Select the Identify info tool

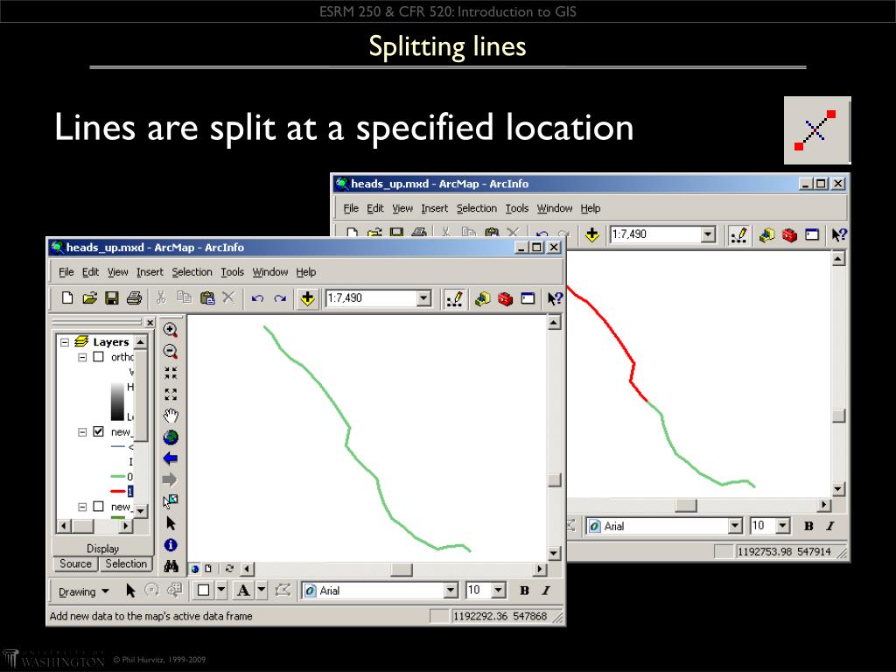[x=171, y=544]
